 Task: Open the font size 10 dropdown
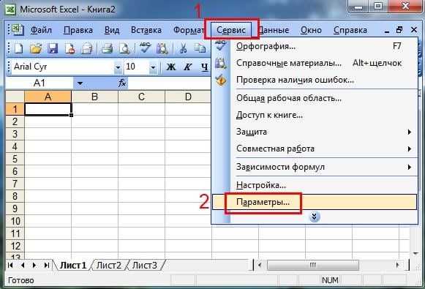153,67
